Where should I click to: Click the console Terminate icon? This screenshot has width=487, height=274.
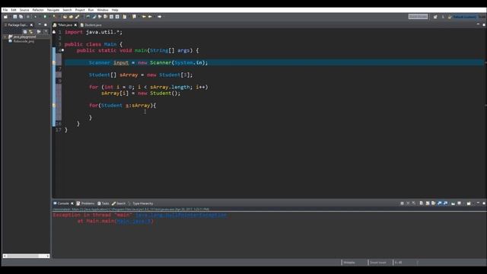pyautogui.click(x=402, y=203)
